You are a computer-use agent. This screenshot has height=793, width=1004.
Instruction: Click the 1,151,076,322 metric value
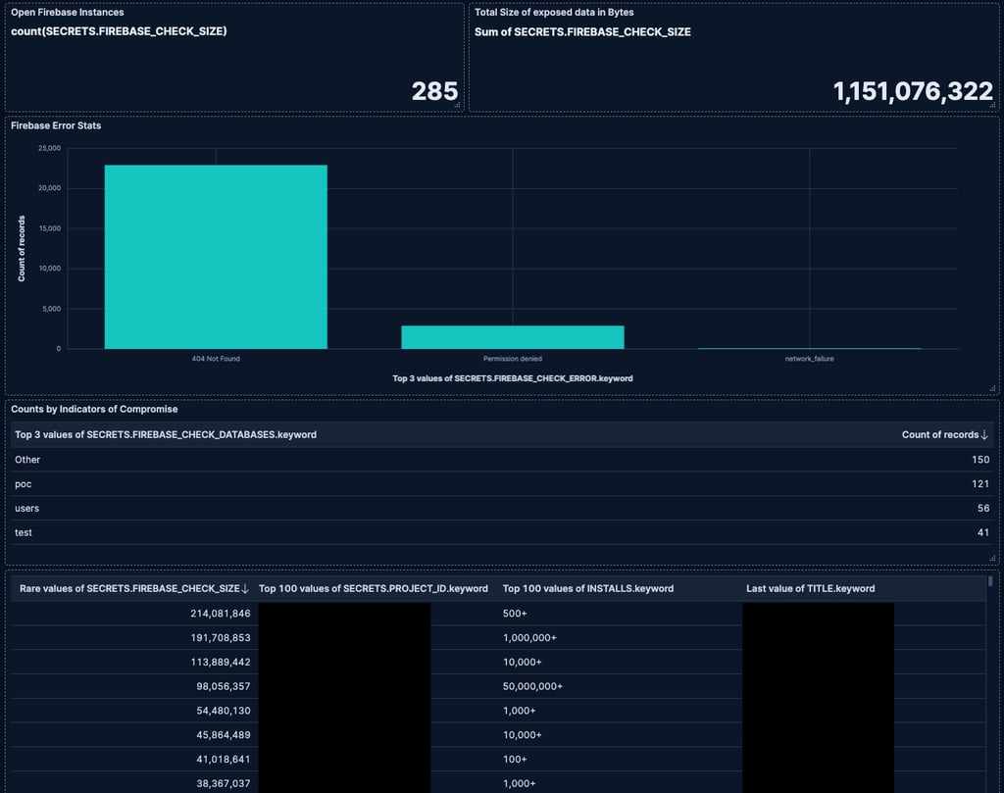pyautogui.click(x=913, y=91)
